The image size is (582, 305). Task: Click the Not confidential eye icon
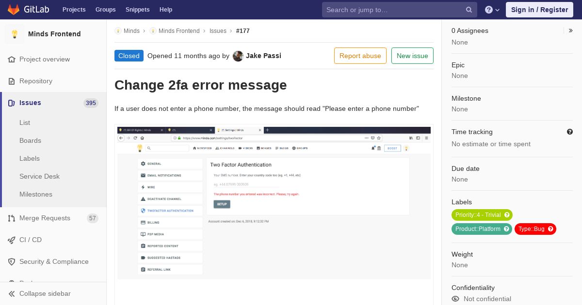pos(455,299)
